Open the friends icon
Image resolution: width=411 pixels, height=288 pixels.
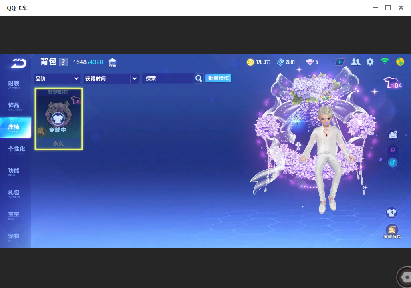point(355,62)
